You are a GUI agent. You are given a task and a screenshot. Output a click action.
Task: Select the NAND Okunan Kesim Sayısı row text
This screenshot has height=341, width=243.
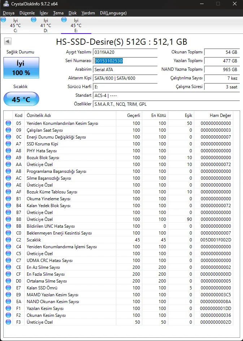coord(53,301)
